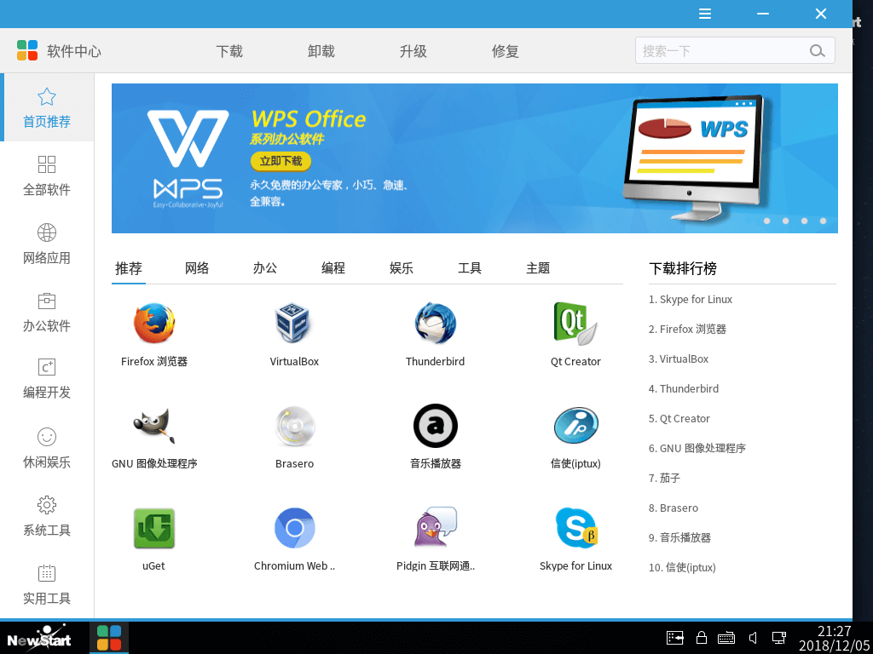Viewport: 873px width, 654px height.
Task: Open 实用工具 category in sidebar
Action: pos(47,584)
